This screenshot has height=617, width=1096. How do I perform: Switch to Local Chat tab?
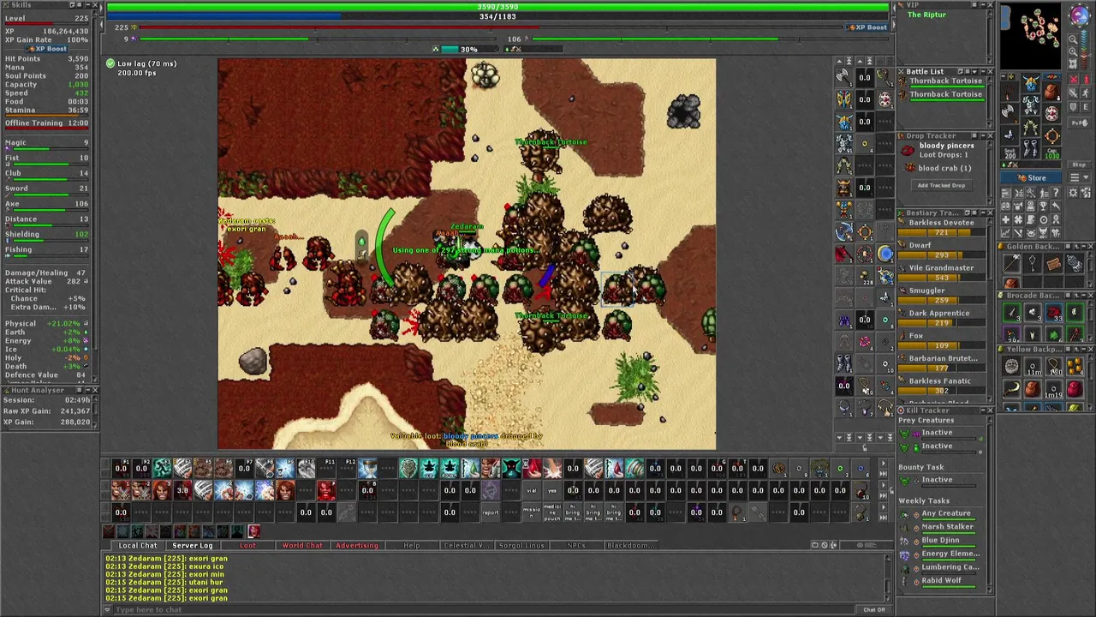[x=138, y=545]
